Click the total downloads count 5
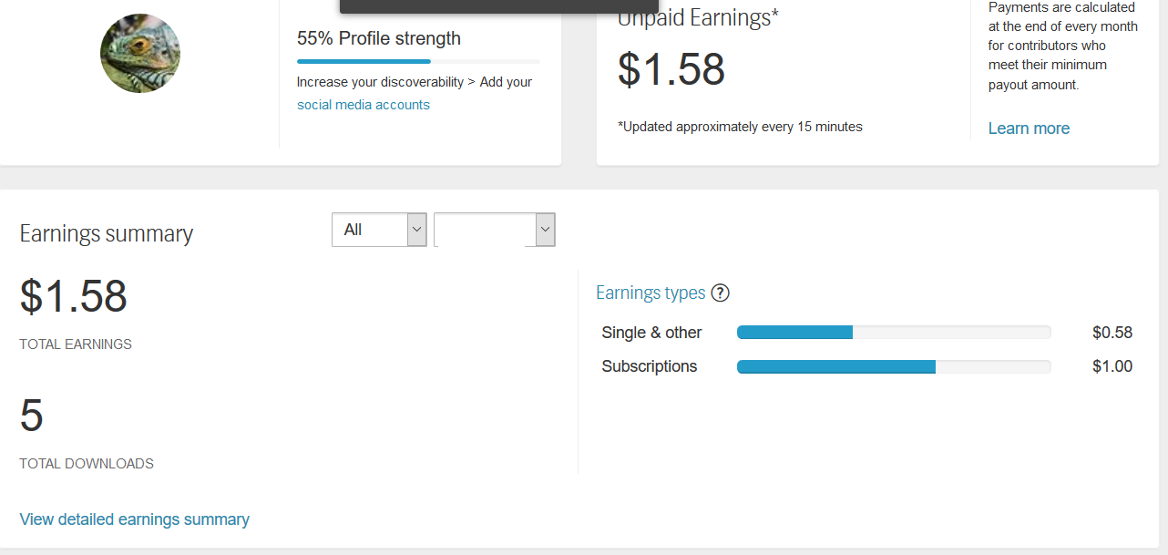The width and height of the screenshot is (1168, 555). 32,416
